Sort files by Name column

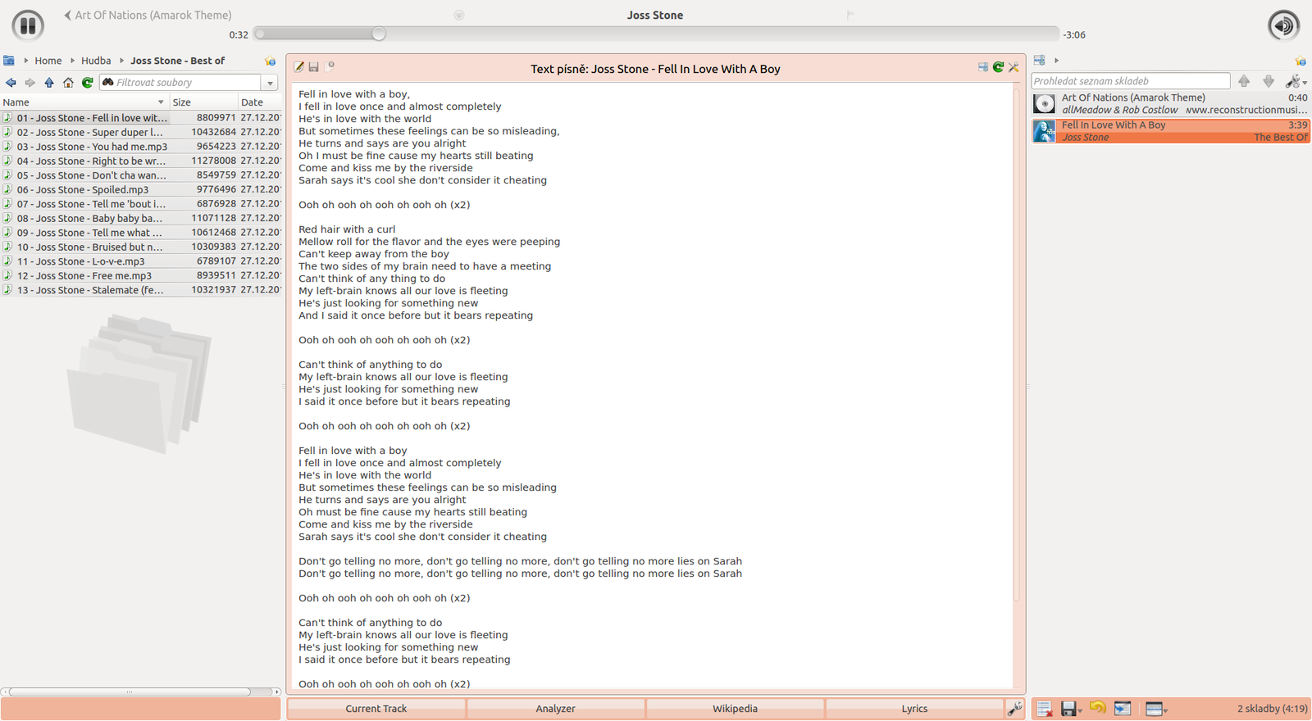pos(84,102)
